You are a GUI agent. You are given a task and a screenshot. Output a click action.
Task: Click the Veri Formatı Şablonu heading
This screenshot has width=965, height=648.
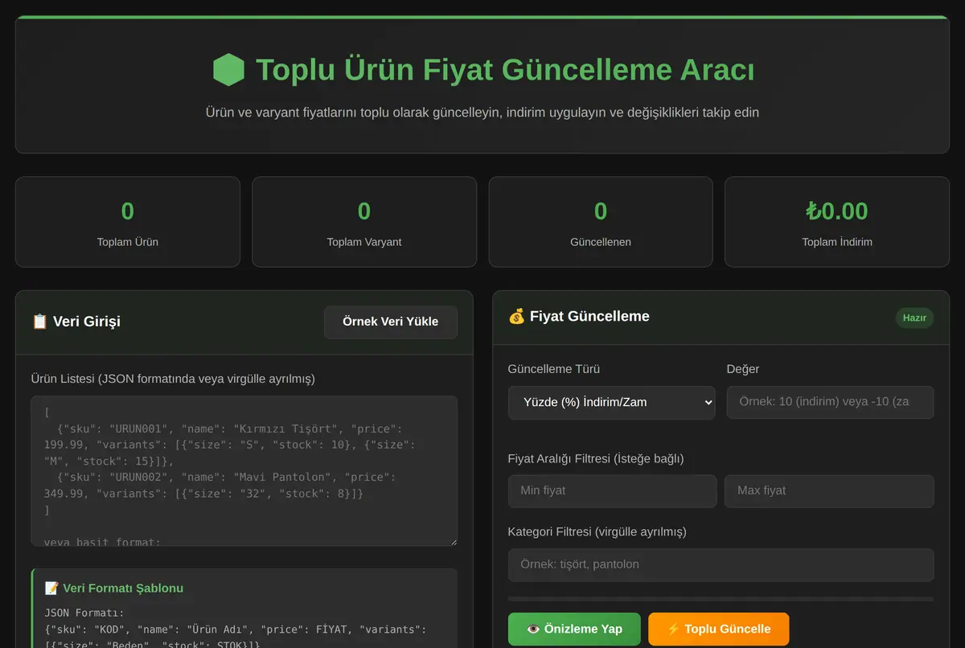coord(123,589)
